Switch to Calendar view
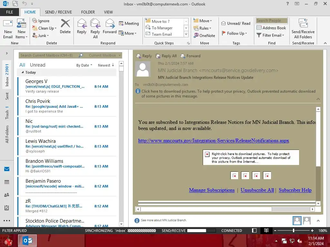Image resolution: width=330 pixels, height=247 pixels. [x=7, y=182]
